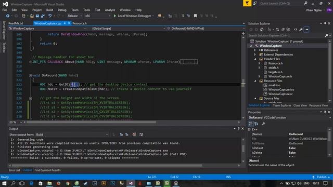Select targetver.h in Solution Explorer

(275, 72)
